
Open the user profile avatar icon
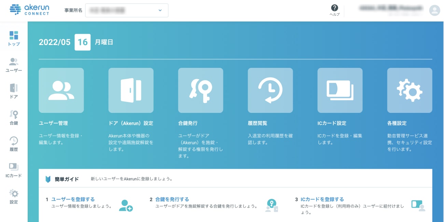tap(434, 10)
